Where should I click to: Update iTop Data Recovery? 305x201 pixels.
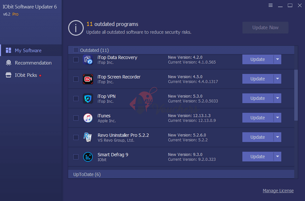258,59
